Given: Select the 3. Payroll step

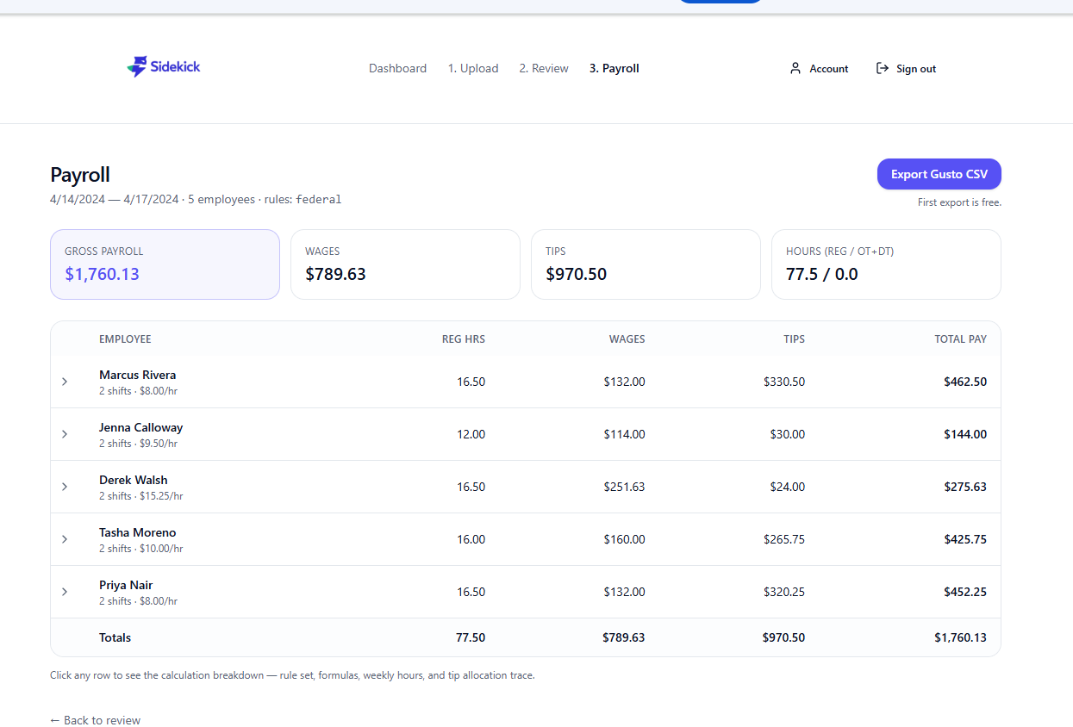Looking at the screenshot, I should point(614,68).
